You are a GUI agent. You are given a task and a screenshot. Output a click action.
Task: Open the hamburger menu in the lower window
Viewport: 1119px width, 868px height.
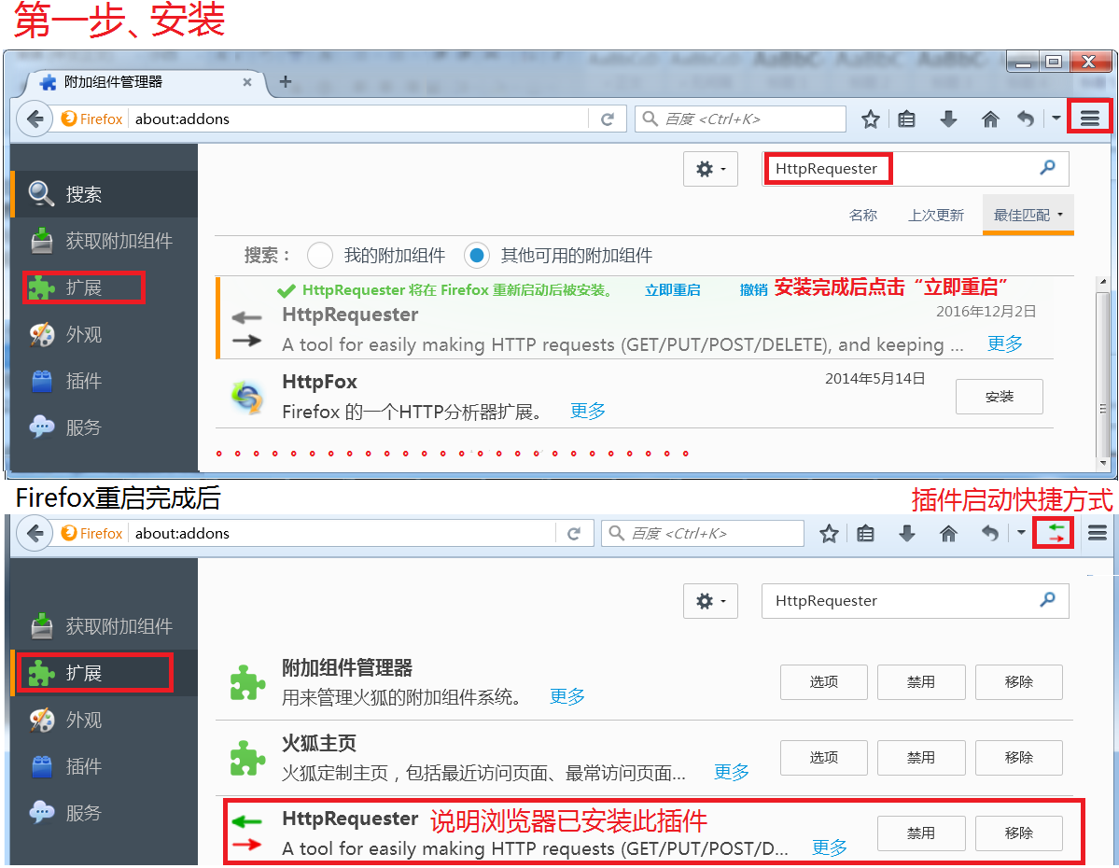pos(1097,533)
